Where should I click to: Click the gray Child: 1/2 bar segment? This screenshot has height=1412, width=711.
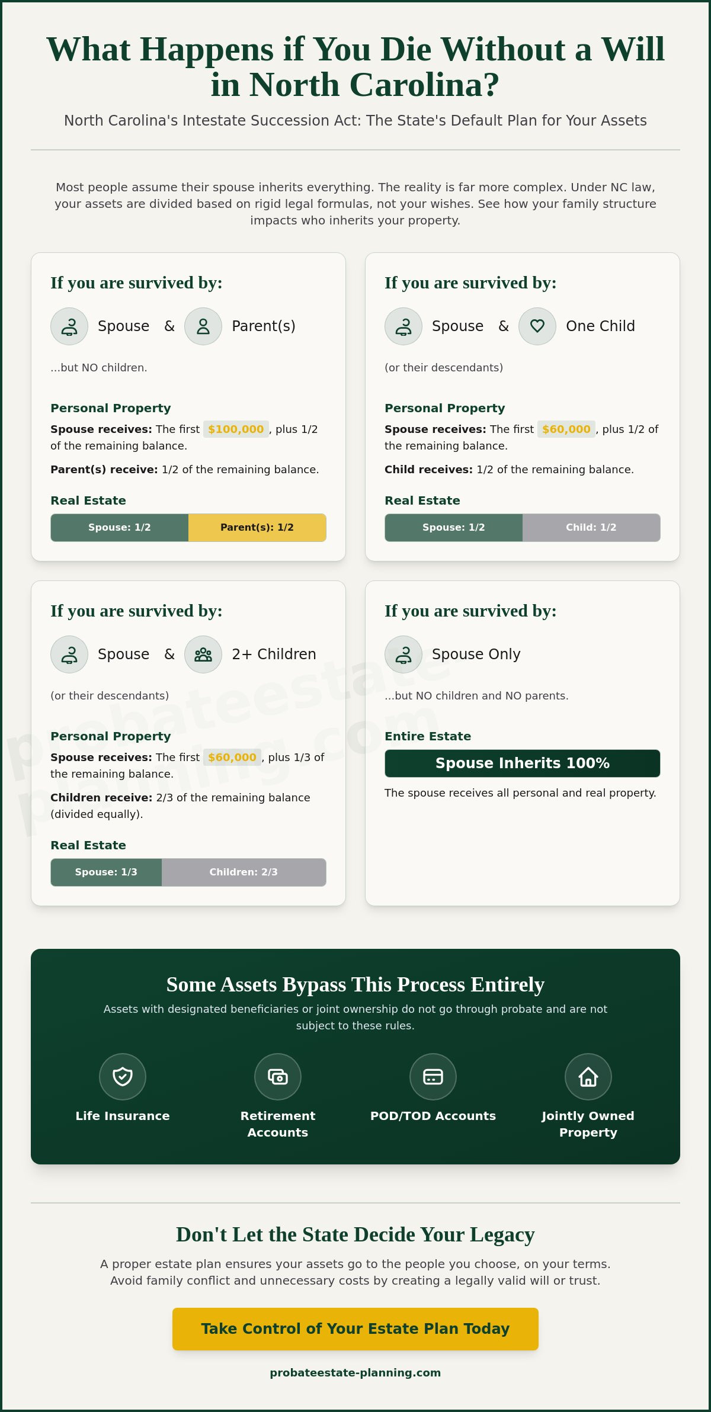(x=591, y=528)
